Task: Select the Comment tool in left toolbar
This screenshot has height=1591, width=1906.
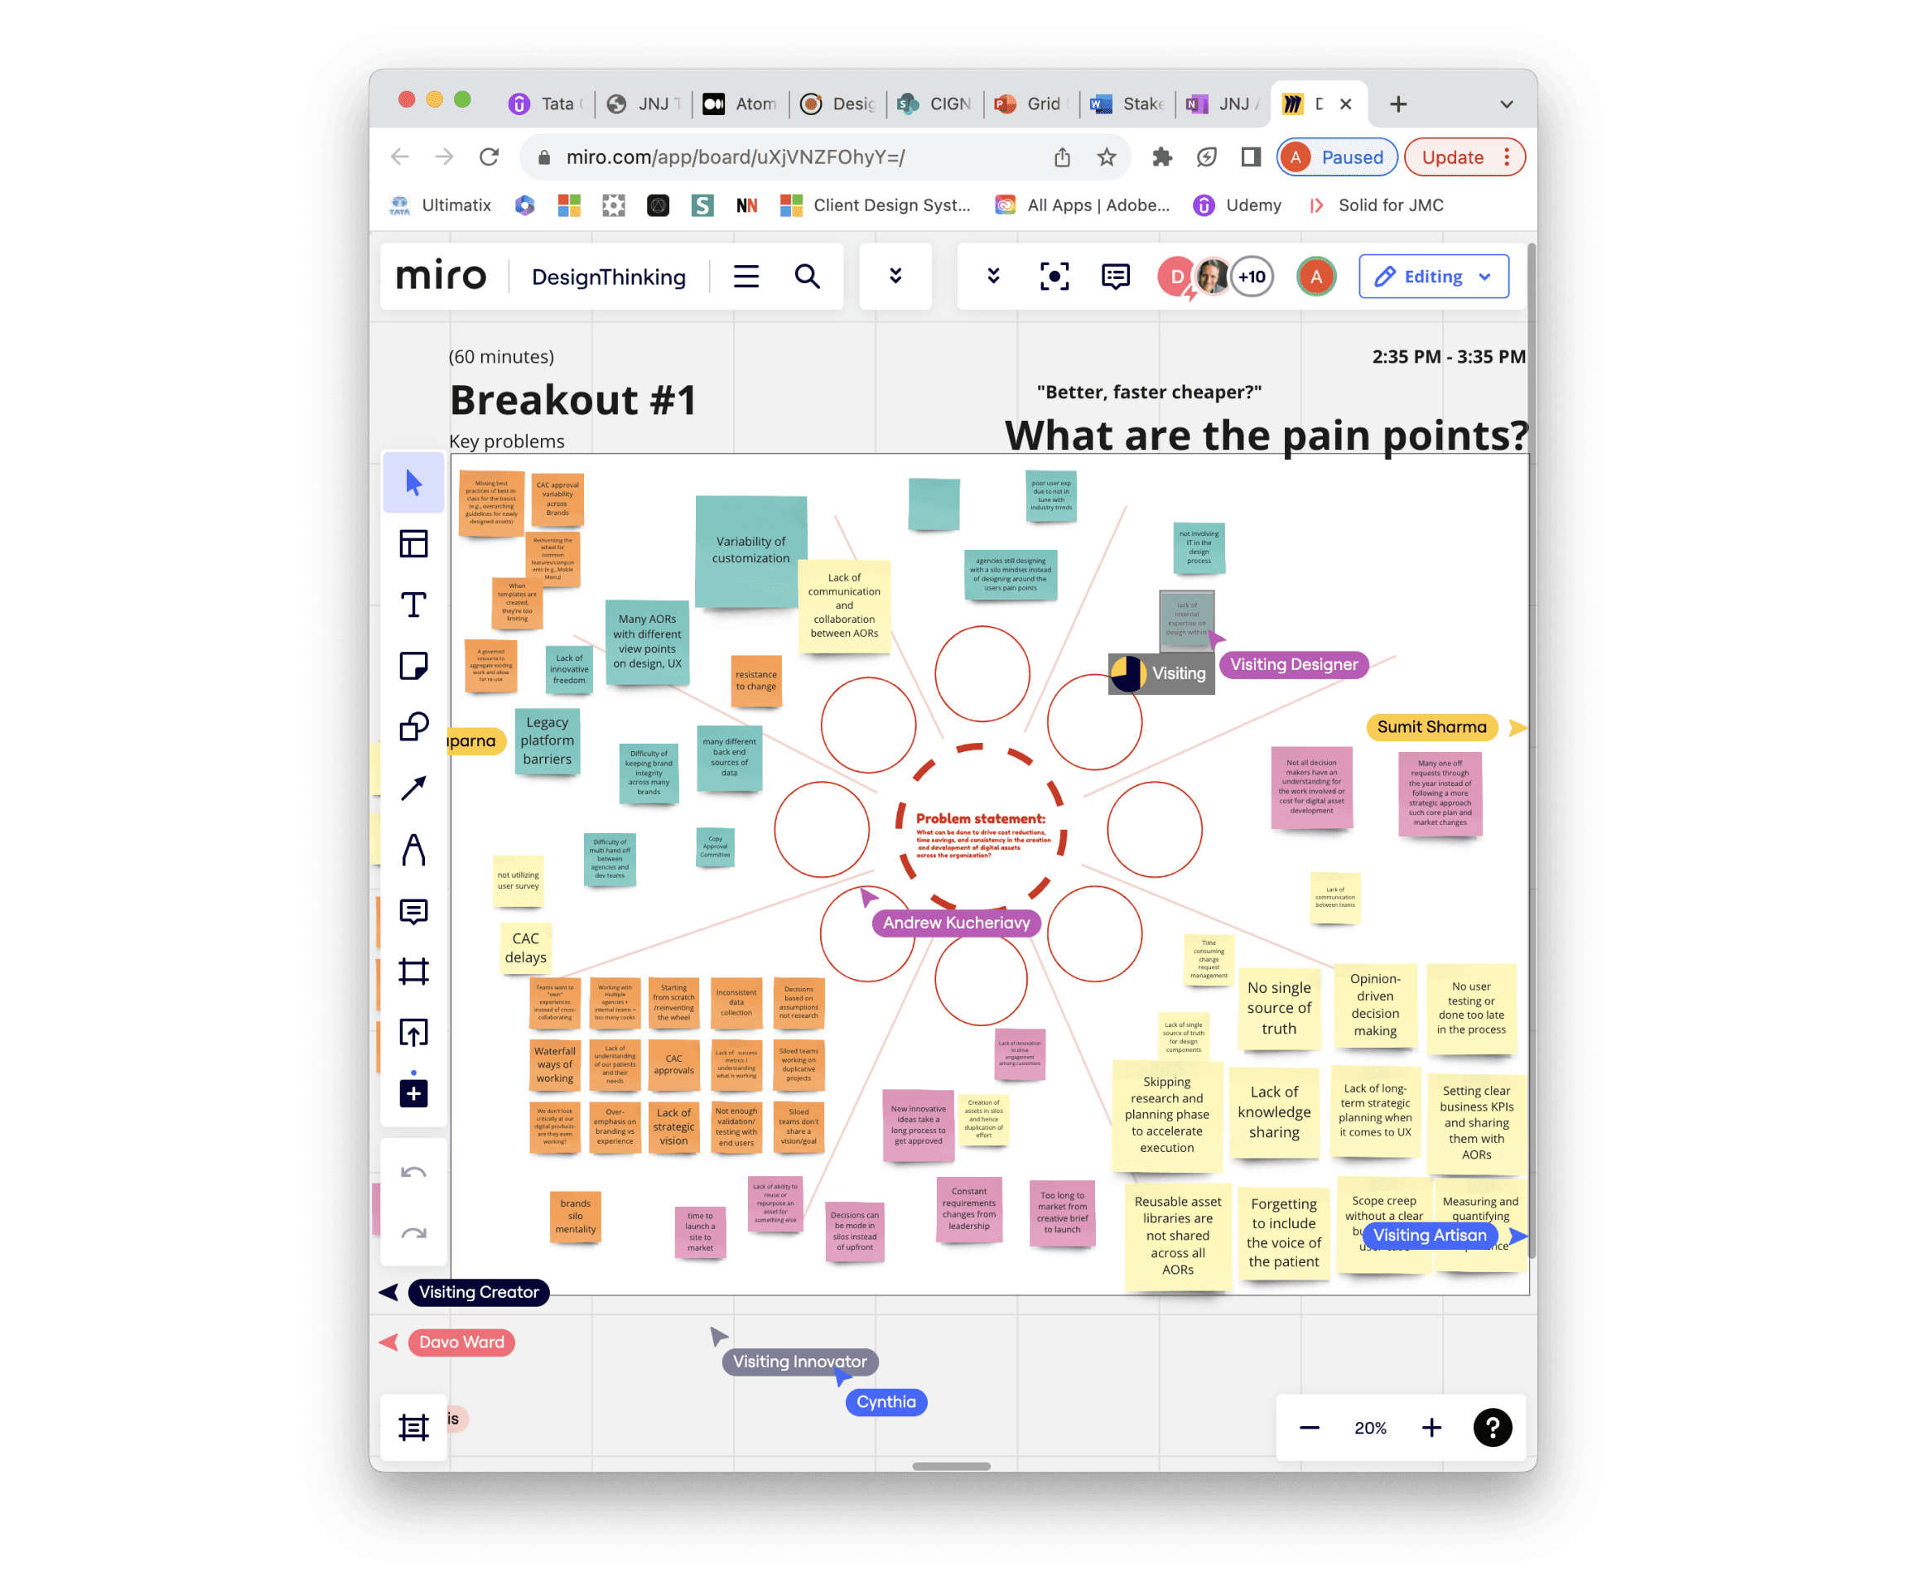Action: click(x=414, y=910)
